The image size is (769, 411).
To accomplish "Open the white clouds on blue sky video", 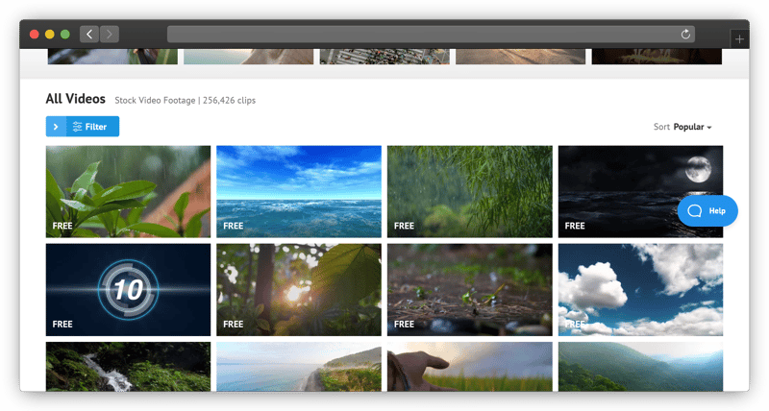I will pyautogui.click(x=640, y=289).
